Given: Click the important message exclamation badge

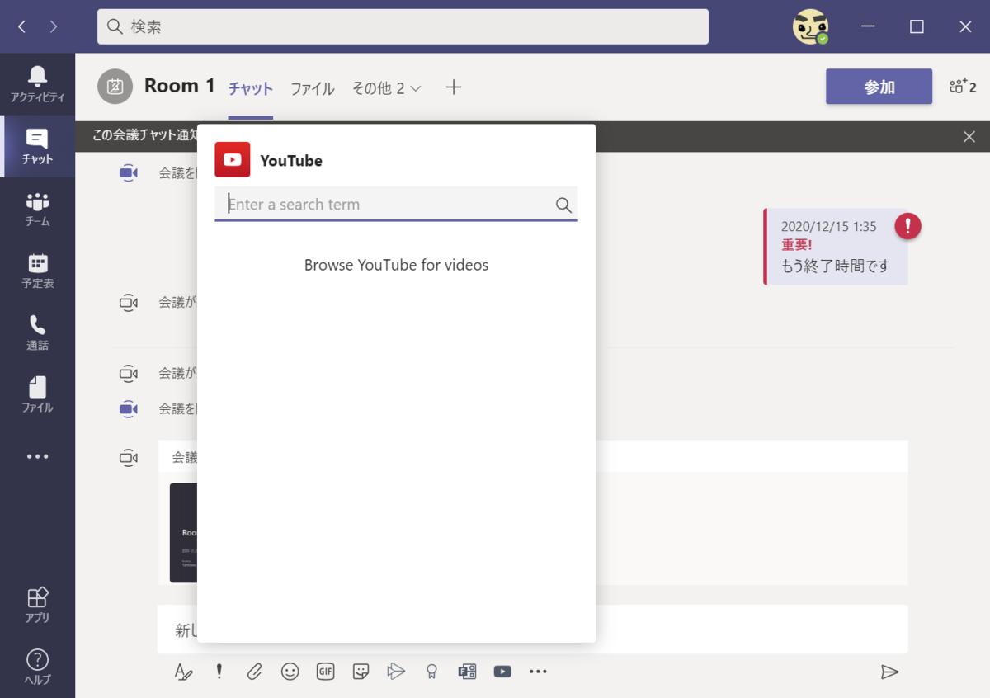Looking at the screenshot, I should click(907, 226).
